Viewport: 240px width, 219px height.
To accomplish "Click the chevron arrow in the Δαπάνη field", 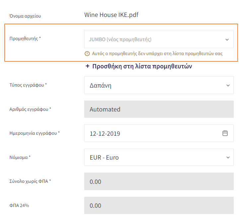I will point(228,85).
